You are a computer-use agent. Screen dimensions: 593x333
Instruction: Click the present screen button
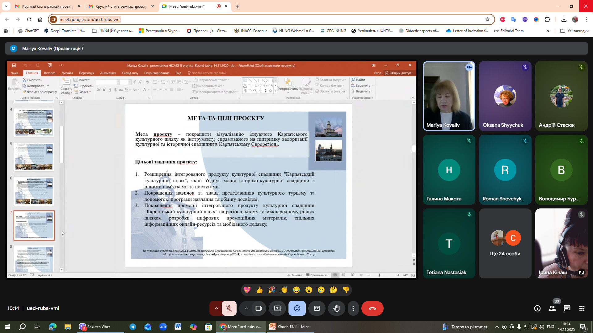[x=277, y=308]
